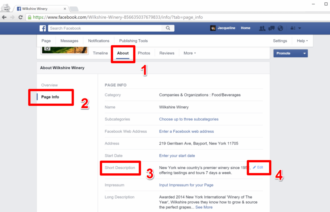Click the Jacqueline profile name
This screenshot has height=212, width=330.
click(227, 28)
